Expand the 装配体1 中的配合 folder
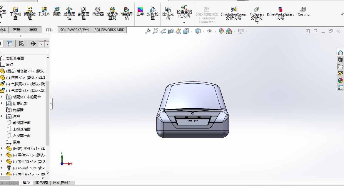Viewport: 344px width, 186px height. (x=2, y=97)
